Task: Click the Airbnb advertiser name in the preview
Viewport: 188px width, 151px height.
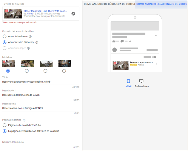Action: (x=141, y=65)
